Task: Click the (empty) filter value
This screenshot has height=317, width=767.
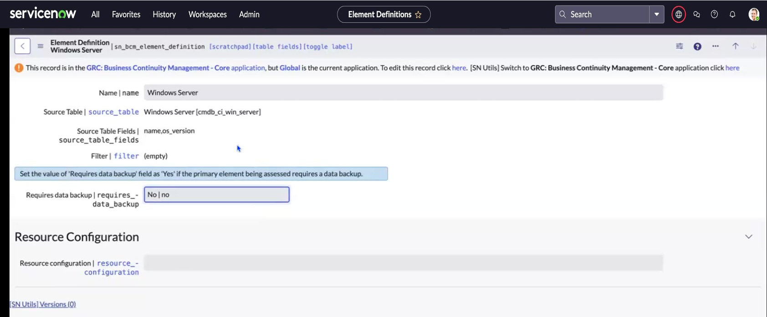Action: click(x=156, y=156)
